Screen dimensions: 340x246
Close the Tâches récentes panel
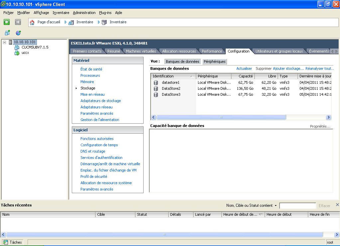(x=337, y=204)
